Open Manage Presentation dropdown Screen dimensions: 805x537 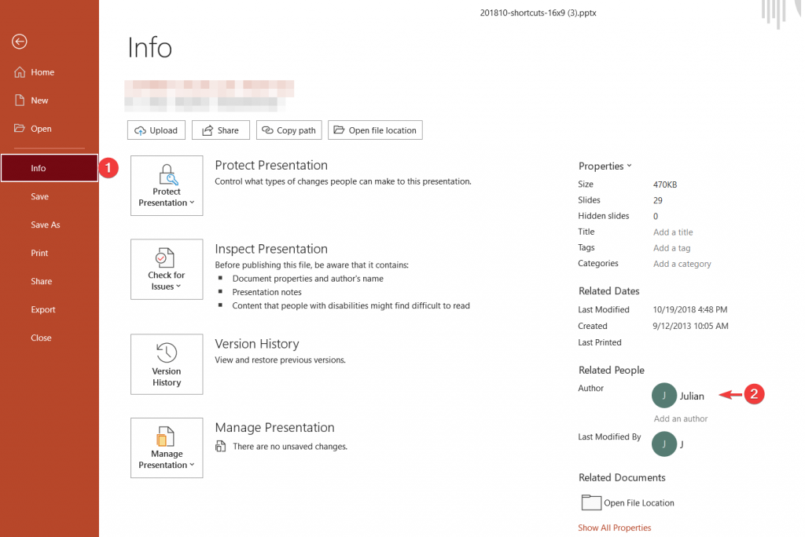[167, 447]
